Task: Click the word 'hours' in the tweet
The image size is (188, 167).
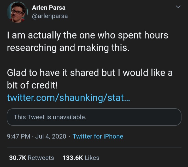Action: (156, 36)
